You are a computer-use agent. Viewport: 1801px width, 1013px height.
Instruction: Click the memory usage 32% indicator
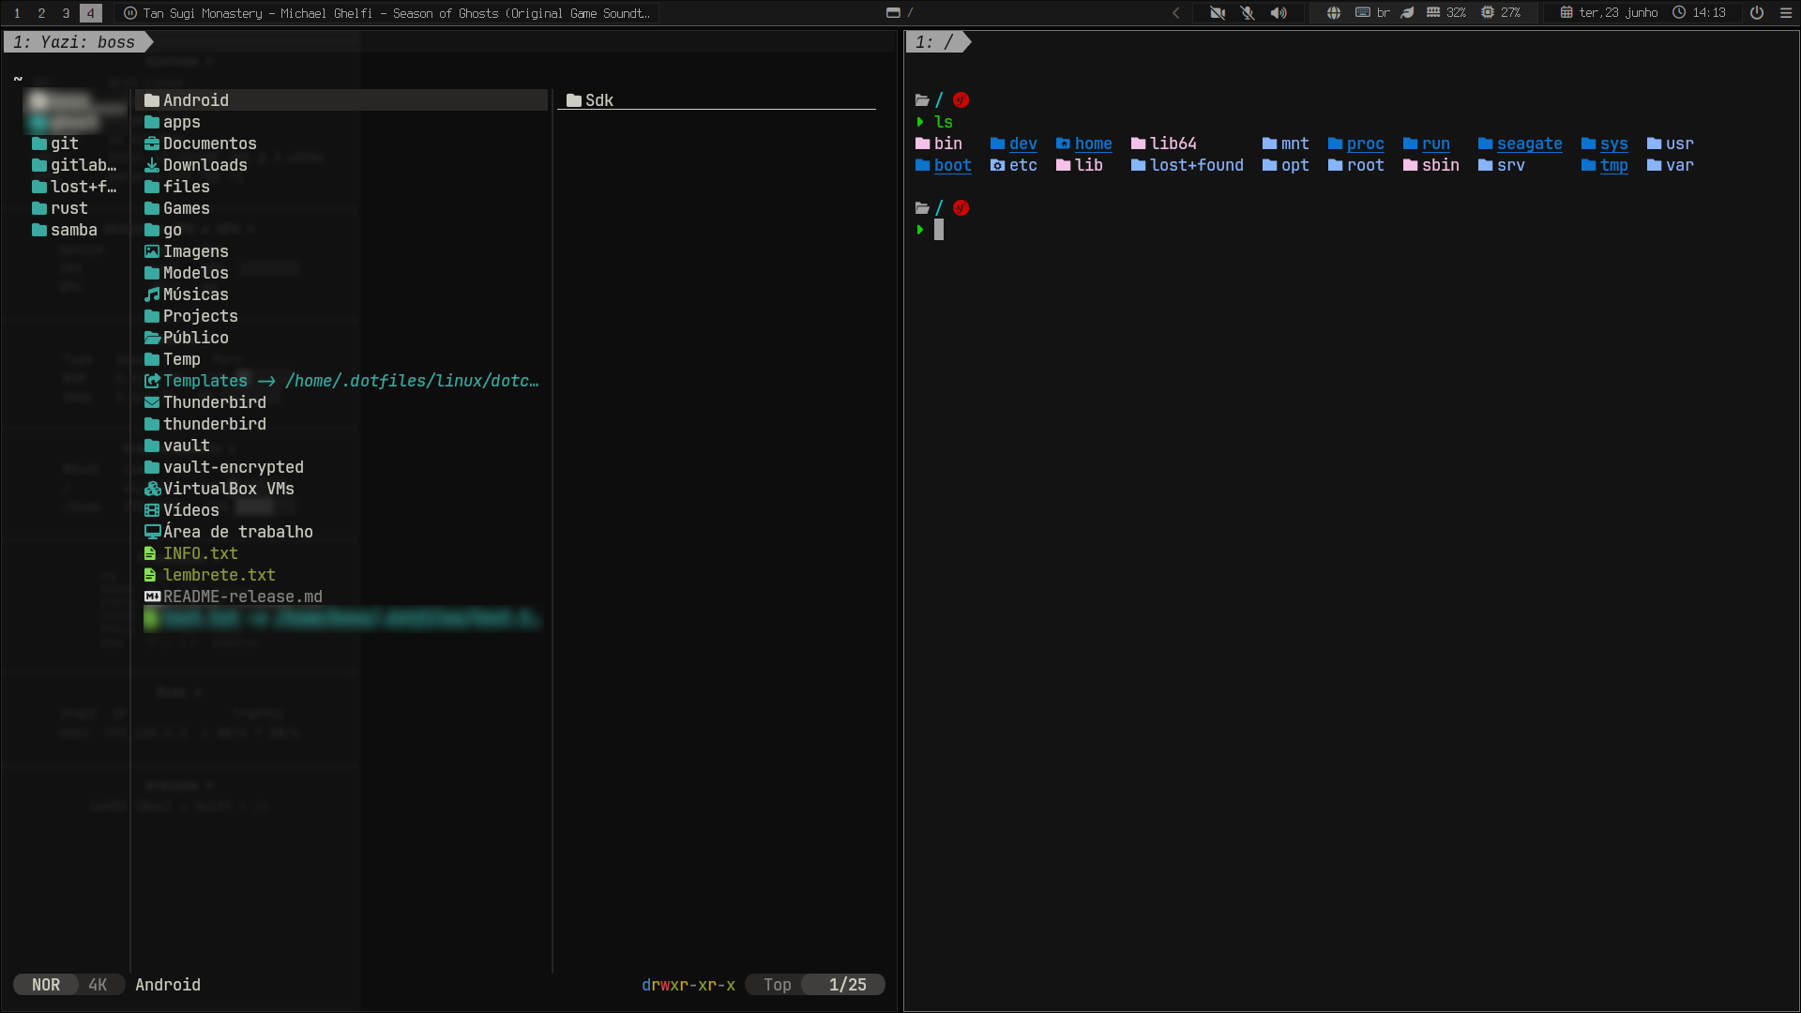tap(1446, 13)
